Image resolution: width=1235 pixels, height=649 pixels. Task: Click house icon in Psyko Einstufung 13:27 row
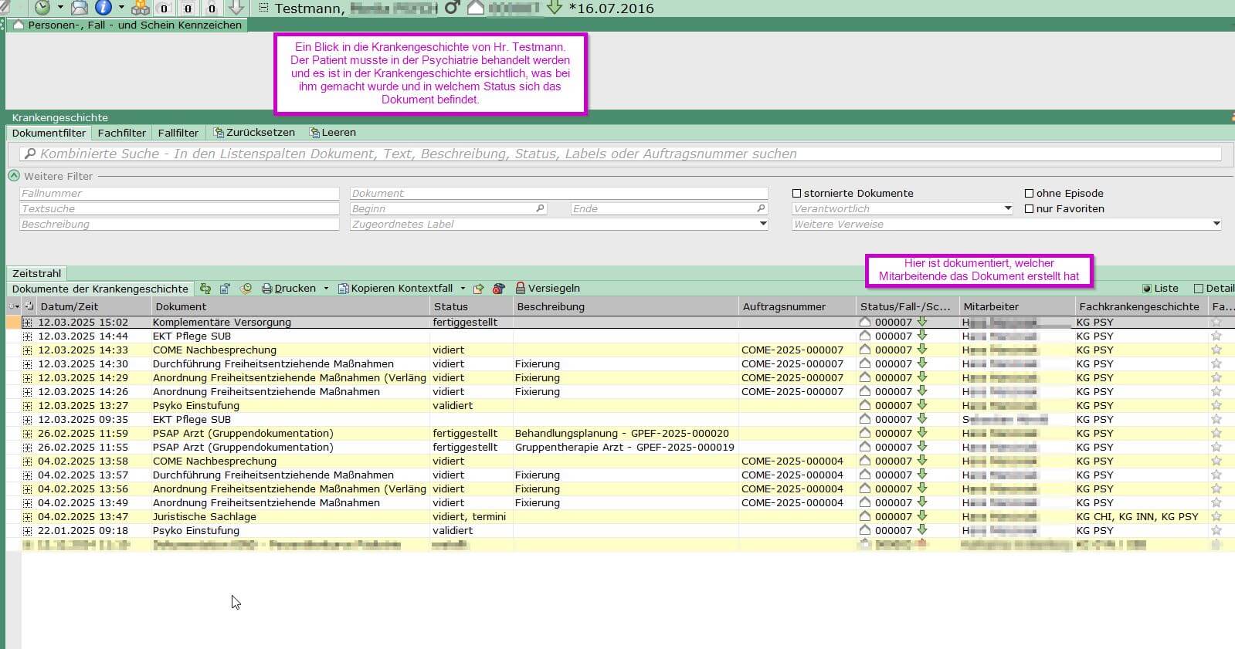tap(865, 405)
